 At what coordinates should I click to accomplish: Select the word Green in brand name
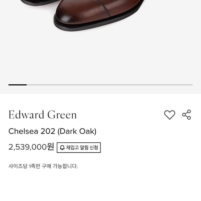tap(62, 114)
